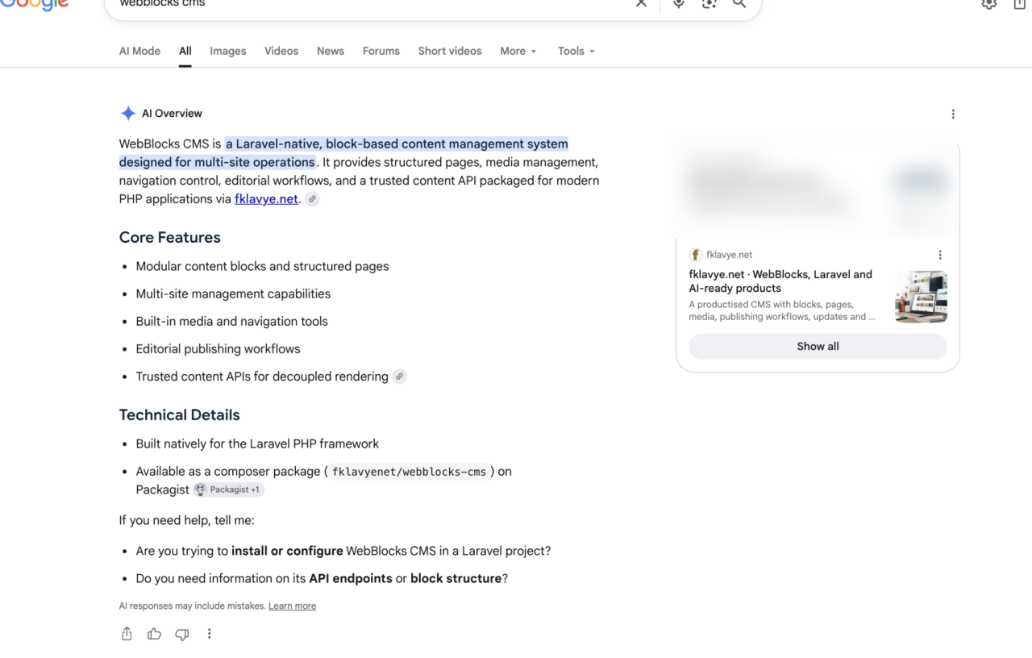
Task: Click the source card thumbnail image
Action: pyautogui.click(x=921, y=297)
